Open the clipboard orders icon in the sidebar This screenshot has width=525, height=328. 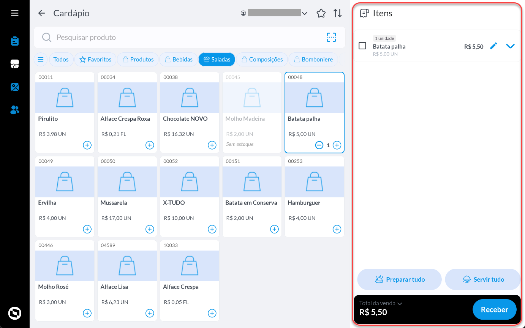[15, 41]
